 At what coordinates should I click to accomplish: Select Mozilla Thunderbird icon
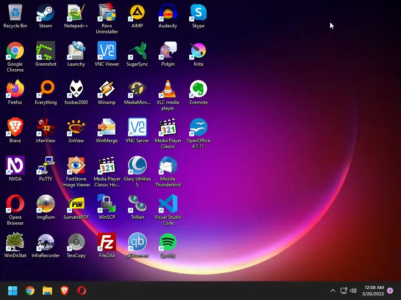(x=168, y=166)
